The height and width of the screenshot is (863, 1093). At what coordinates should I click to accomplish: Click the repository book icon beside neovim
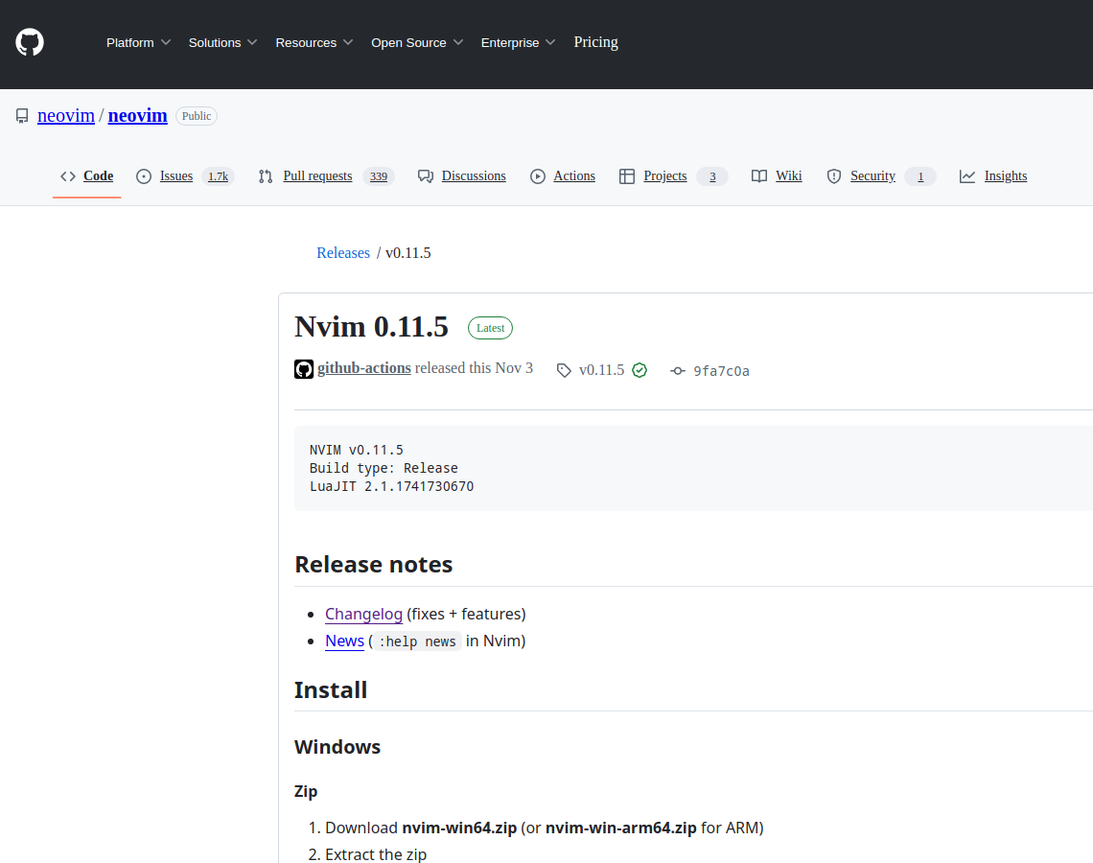[21, 115]
